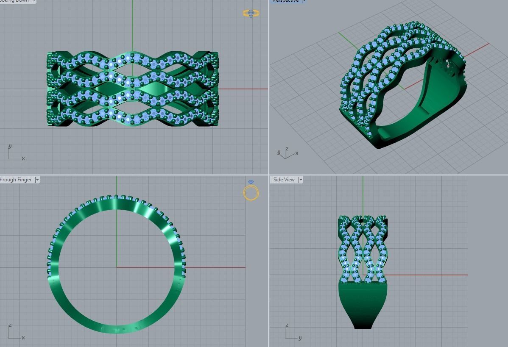Image resolution: width=508 pixels, height=347 pixels.
Task: Select the 3D ring model in Perspective view
Action: [404, 85]
